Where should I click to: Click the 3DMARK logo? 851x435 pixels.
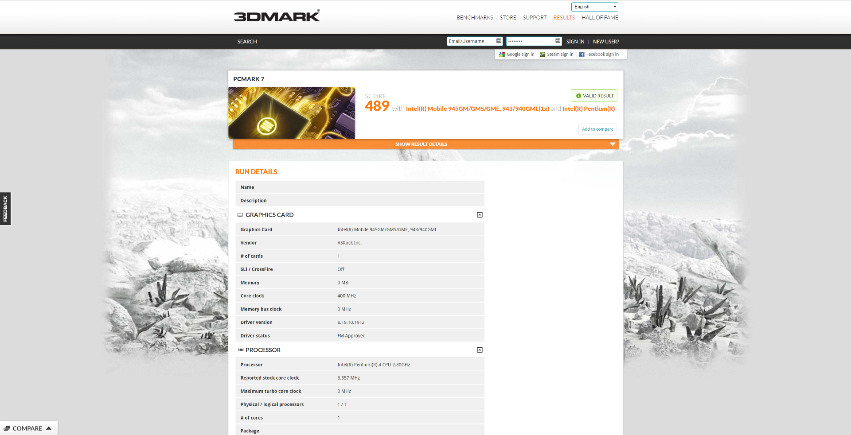click(277, 16)
